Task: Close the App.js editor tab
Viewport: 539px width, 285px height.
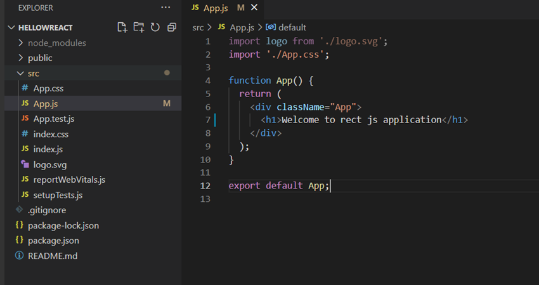Action: (254, 8)
